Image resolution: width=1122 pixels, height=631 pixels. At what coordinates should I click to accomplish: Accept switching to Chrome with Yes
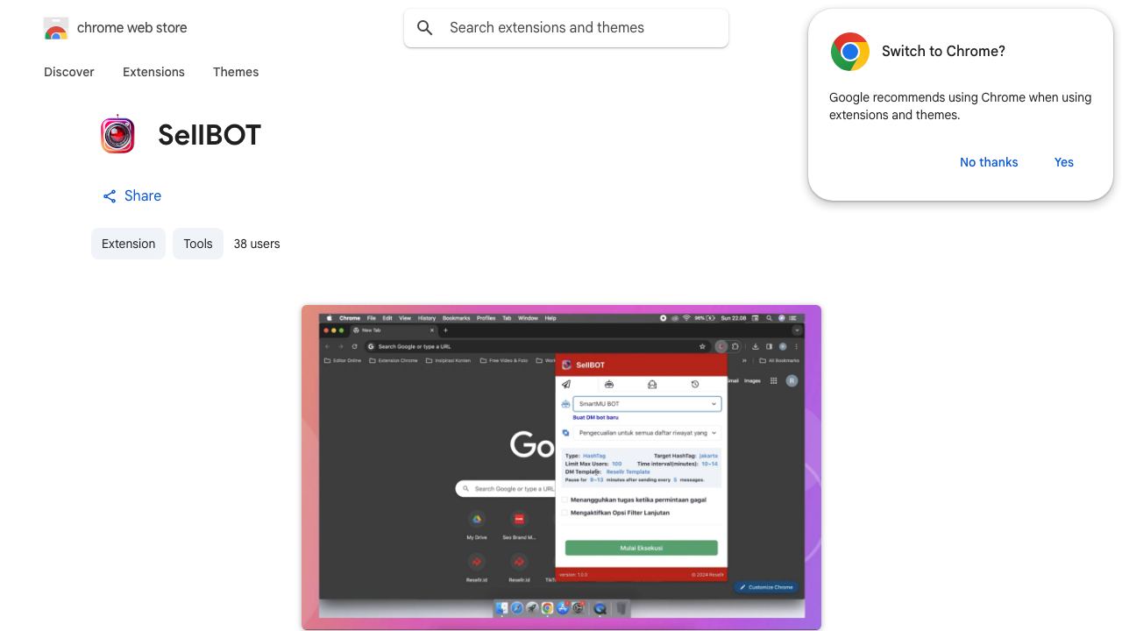(x=1064, y=162)
